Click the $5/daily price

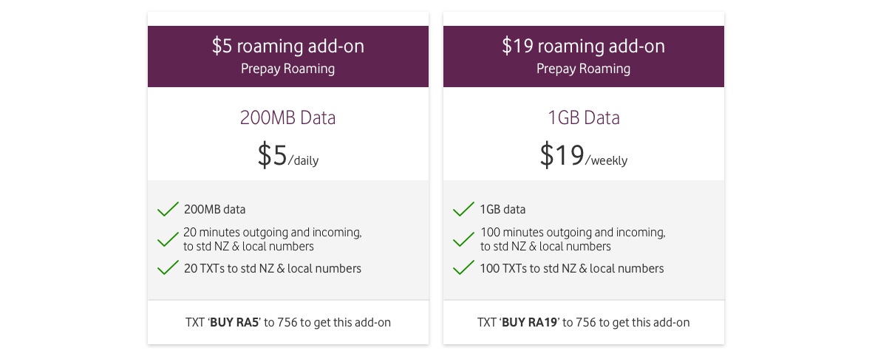coord(288,156)
